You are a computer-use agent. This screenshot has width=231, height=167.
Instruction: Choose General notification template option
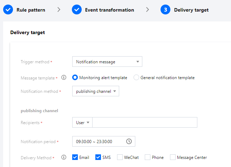click(x=136, y=78)
